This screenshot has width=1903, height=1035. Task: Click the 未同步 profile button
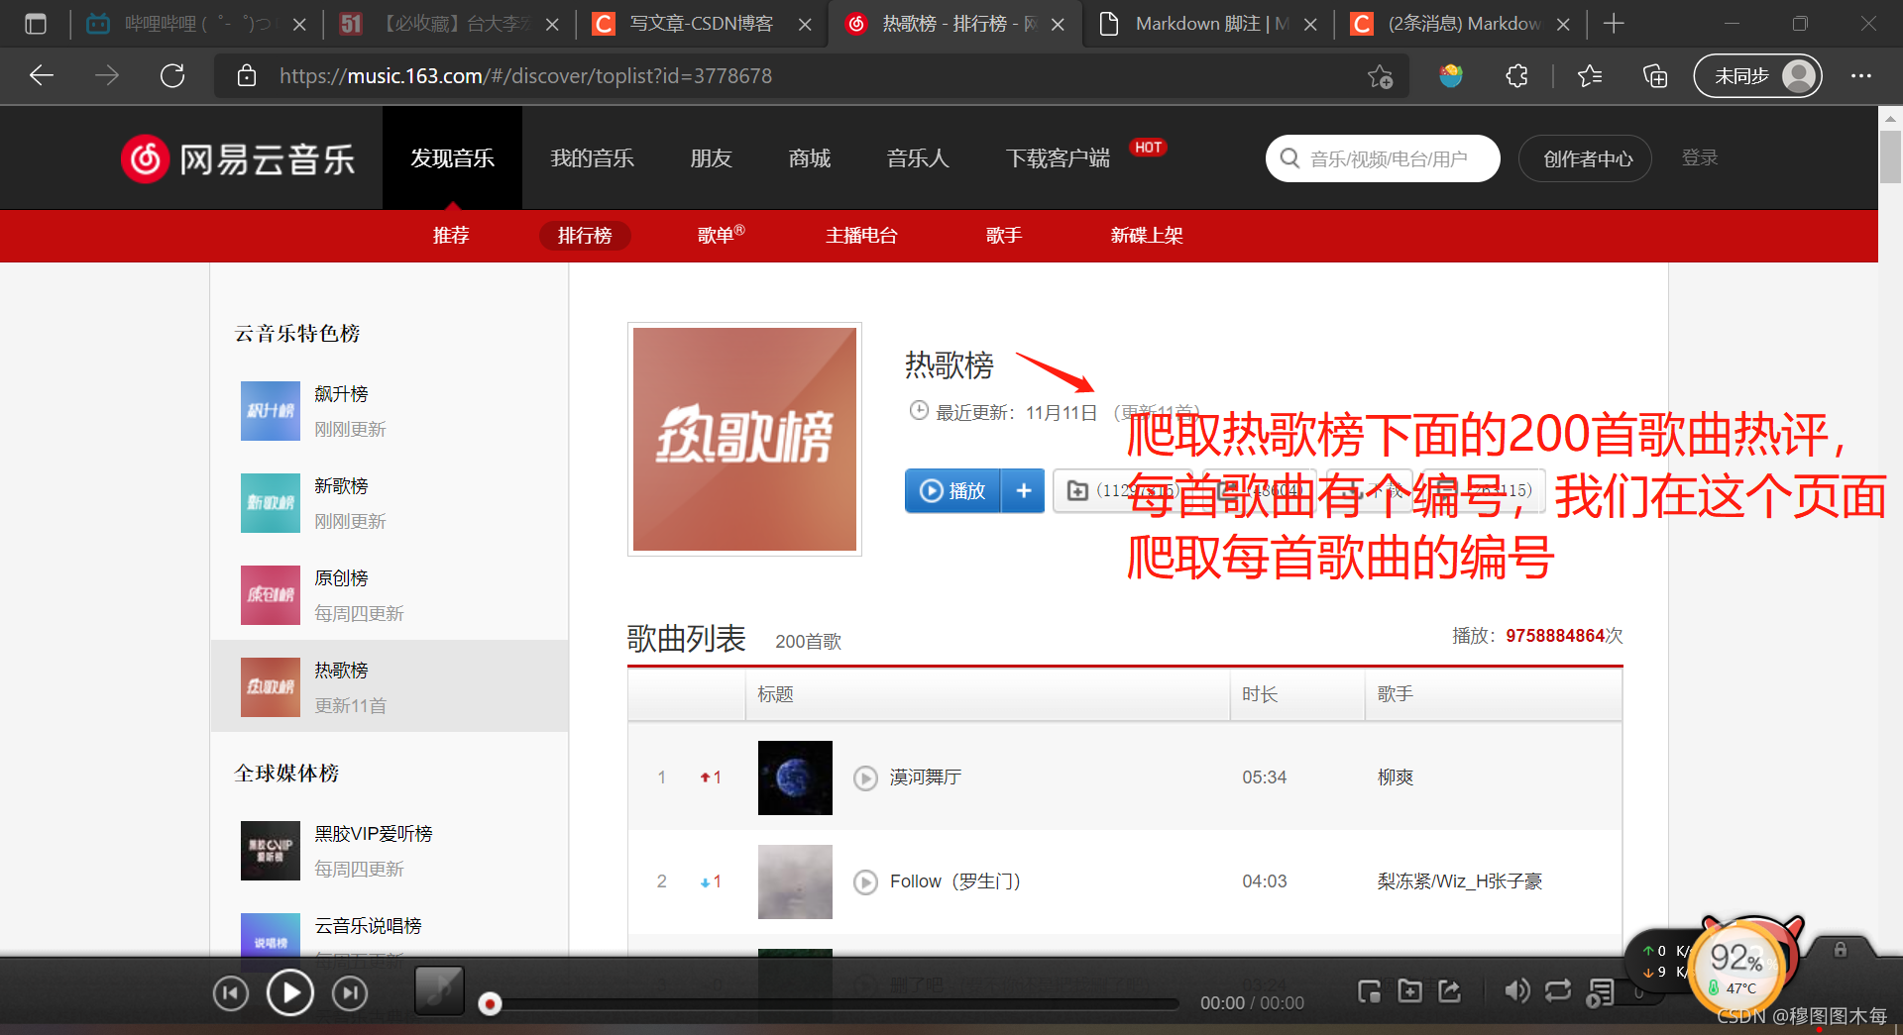[1757, 76]
